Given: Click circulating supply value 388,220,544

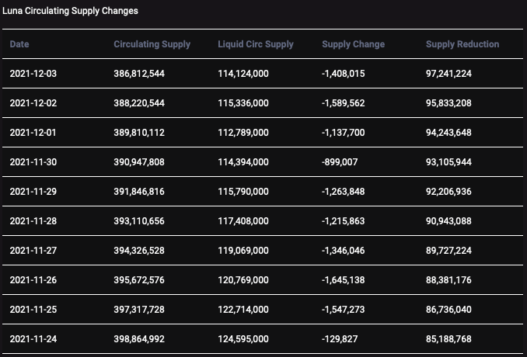Looking at the screenshot, I should coord(139,103).
